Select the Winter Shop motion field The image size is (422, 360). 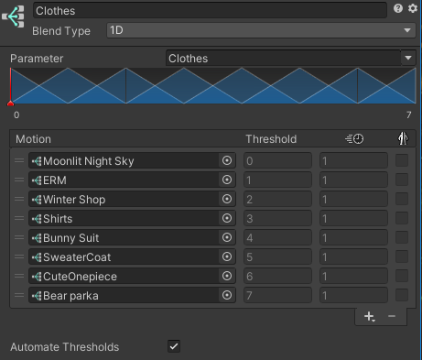132,199
